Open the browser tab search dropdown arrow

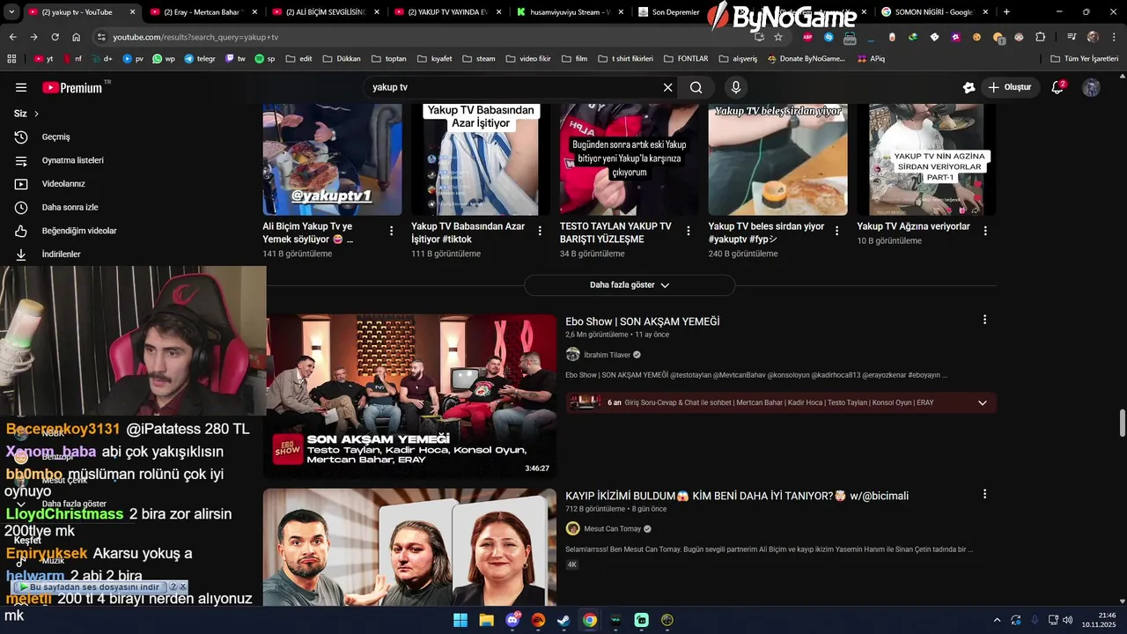click(x=11, y=12)
